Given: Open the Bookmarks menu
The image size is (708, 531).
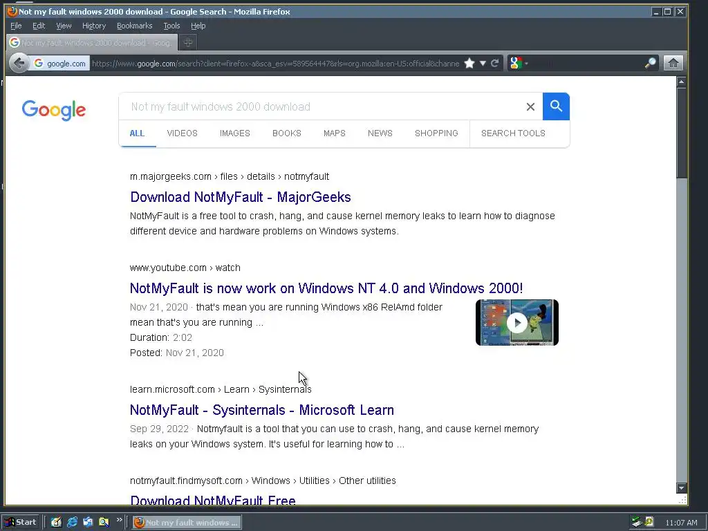Looking at the screenshot, I should tap(135, 26).
